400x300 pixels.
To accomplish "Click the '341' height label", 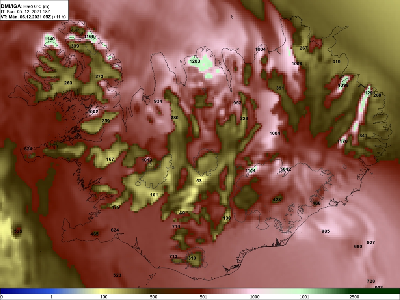I will [363, 136].
